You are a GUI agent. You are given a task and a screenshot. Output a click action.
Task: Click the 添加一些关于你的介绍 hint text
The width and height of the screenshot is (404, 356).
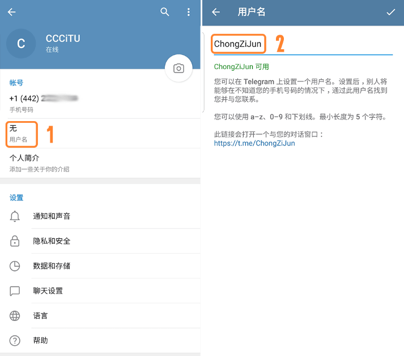[40, 169]
